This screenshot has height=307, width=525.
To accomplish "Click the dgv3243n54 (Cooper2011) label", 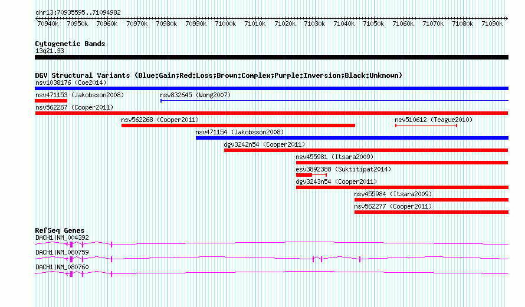I will pyautogui.click(x=336, y=181).
